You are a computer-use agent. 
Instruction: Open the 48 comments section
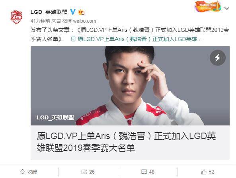148,172
